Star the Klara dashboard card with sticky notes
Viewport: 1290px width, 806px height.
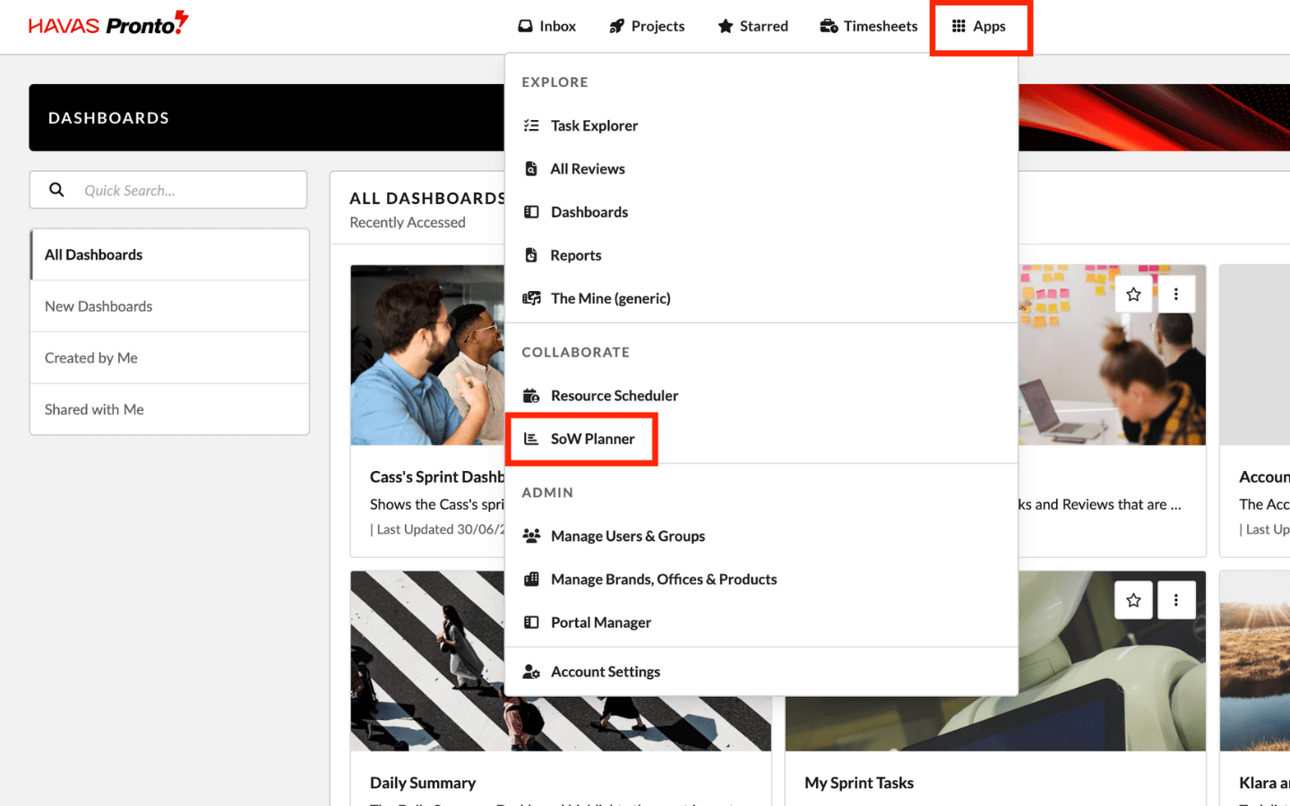coord(1133,294)
